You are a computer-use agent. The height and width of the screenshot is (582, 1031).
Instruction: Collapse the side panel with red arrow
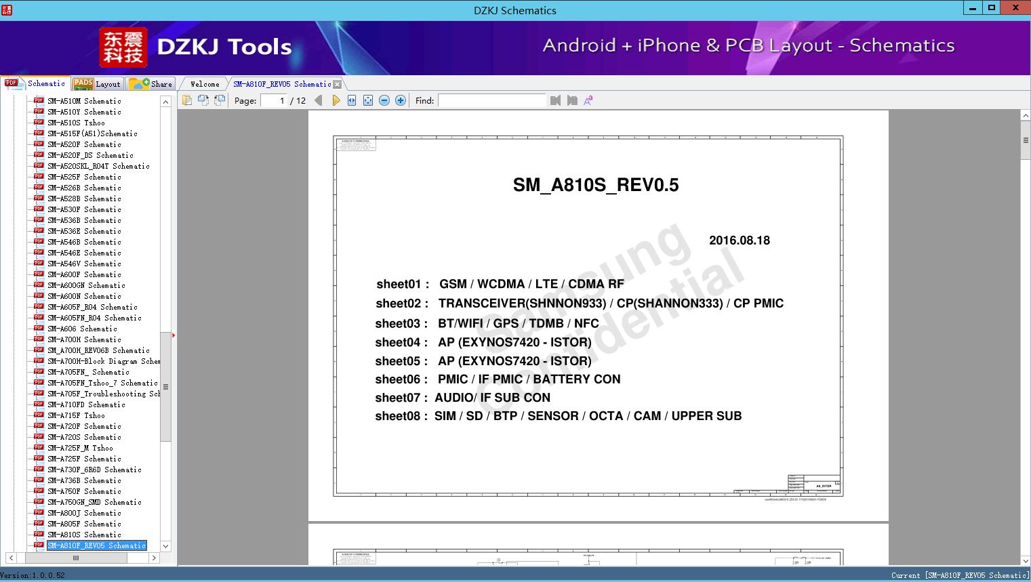tap(174, 335)
